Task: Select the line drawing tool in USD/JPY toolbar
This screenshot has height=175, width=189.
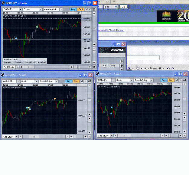Action: (x=180, y=80)
